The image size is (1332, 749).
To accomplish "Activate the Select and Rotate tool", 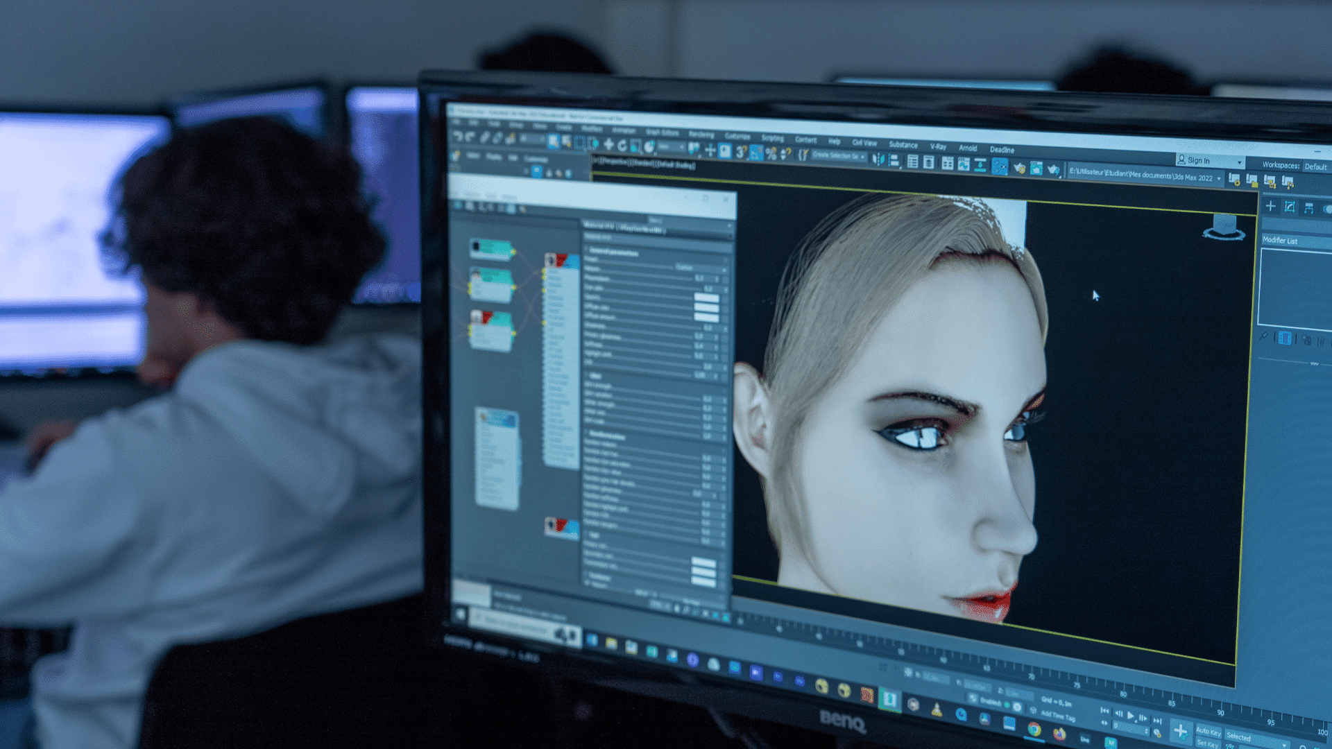I will click(x=622, y=145).
